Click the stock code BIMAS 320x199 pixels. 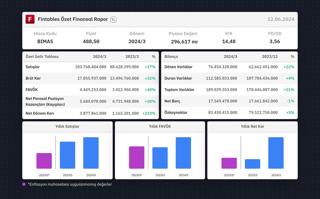[45, 42]
